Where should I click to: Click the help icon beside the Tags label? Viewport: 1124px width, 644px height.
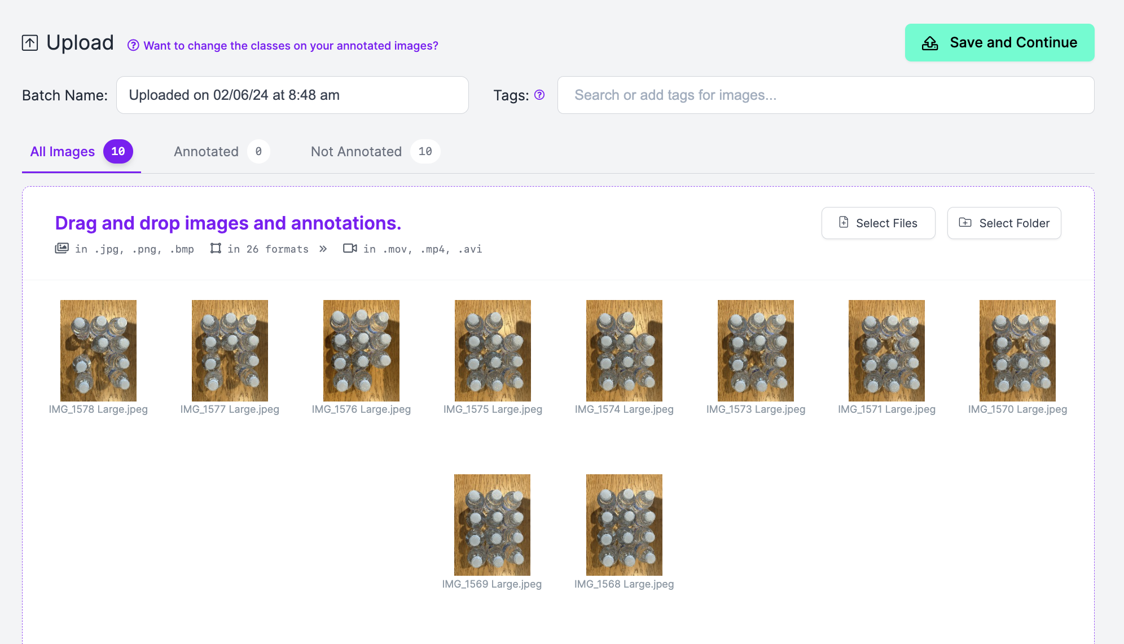[539, 95]
